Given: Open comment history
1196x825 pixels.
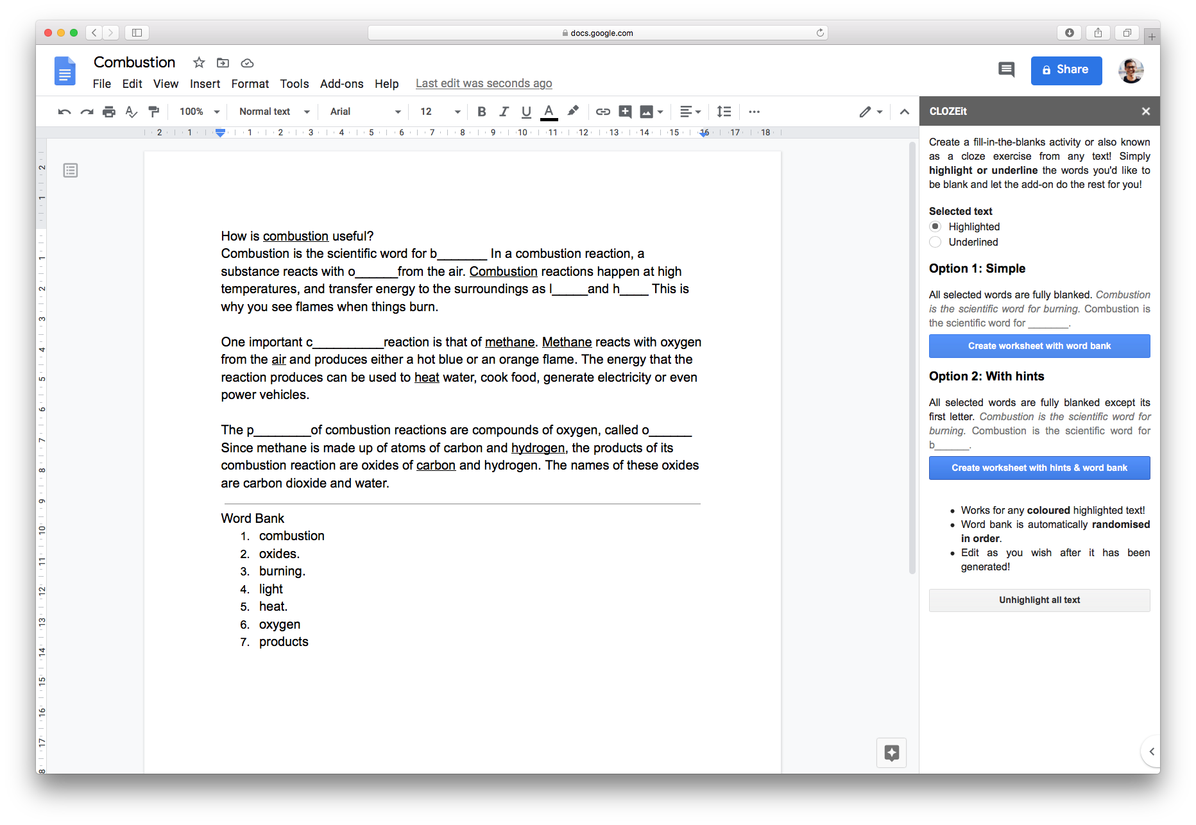Looking at the screenshot, I should click(x=1006, y=70).
